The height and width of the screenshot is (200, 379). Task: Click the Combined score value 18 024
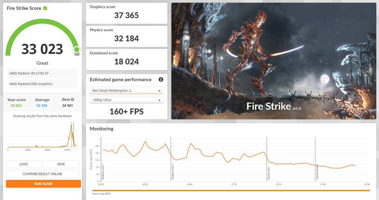(126, 62)
